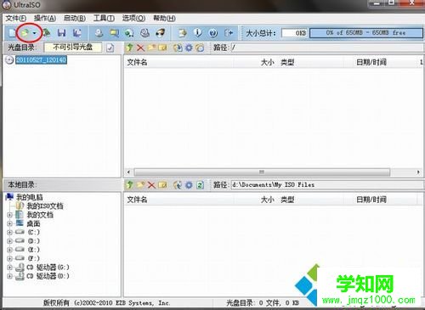The width and height of the screenshot is (425, 310).
Task: Click the Add to image icon in 本地目录 toolbar
Action: point(178,185)
